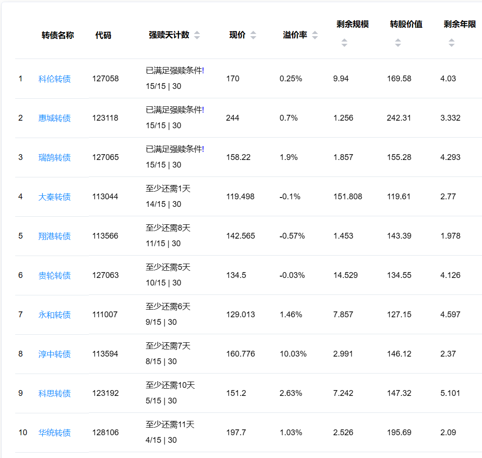Open the 淳中转债 link
The image size is (482, 458).
[x=54, y=354]
